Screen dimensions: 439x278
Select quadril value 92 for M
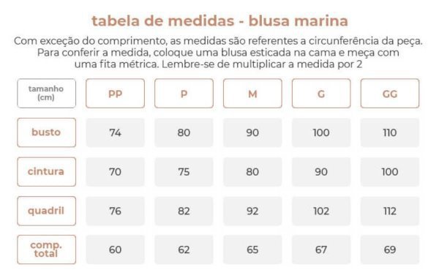point(252,211)
